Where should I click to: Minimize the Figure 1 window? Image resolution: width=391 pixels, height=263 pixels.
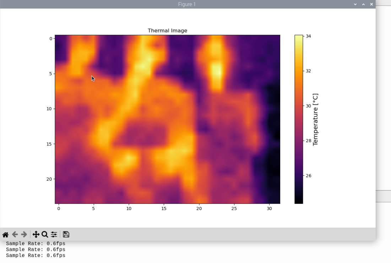pos(355,4)
